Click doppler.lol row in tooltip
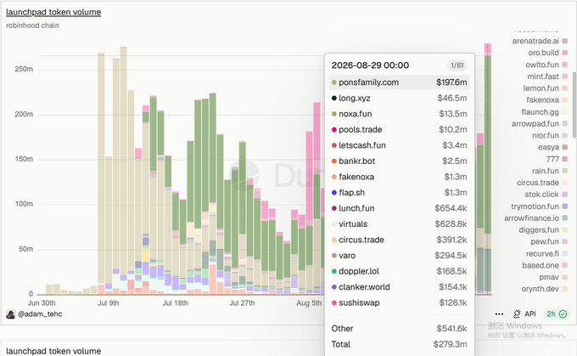Screen dimensions: 577x356 tap(400, 271)
